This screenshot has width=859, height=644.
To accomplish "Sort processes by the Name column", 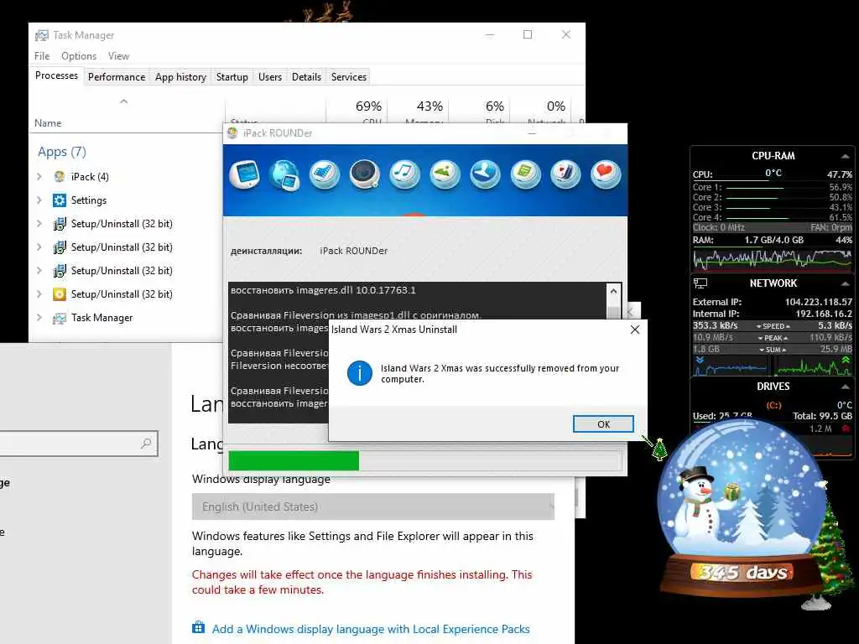I will tap(128, 115).
